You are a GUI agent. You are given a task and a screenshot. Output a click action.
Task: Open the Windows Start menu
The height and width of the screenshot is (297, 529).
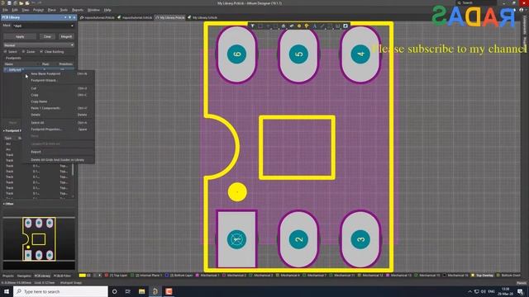pos(7,291)
